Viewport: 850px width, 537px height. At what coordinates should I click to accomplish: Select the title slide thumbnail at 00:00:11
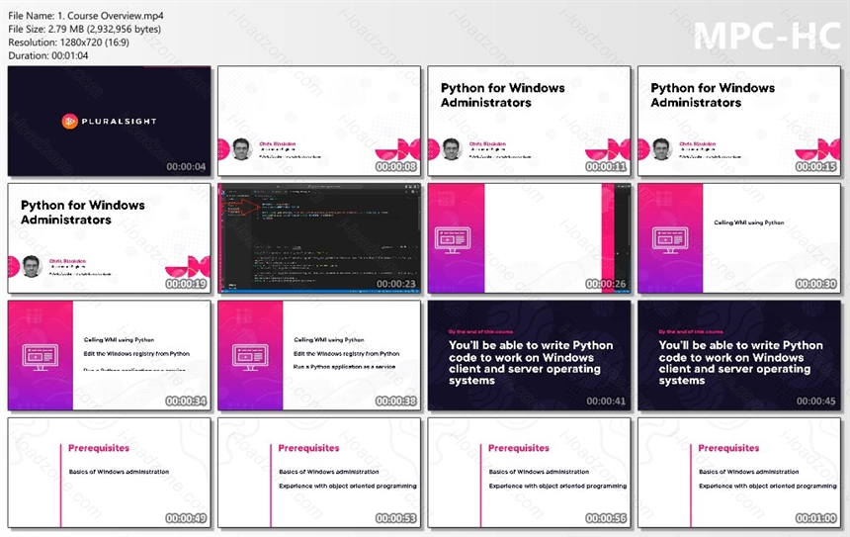click(529, 121)
